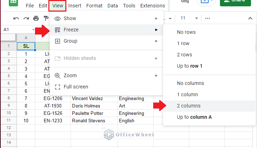
Task: Collapse the menus with up chevron
Action: click(x=250, y=18)
